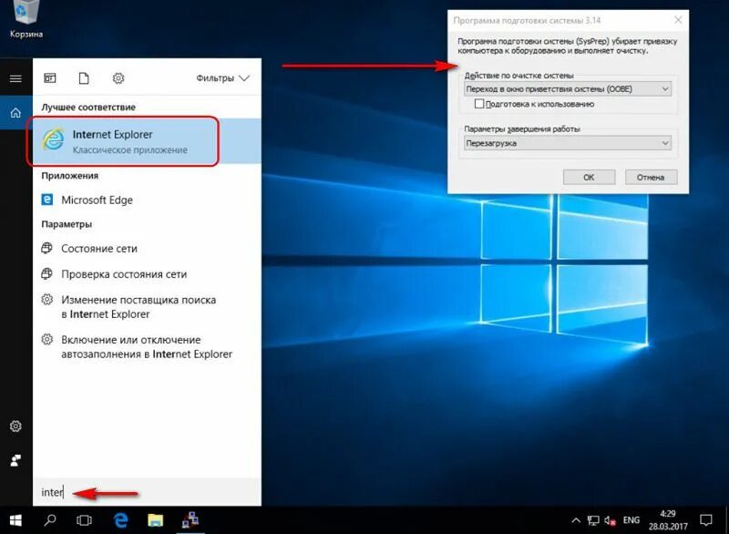Open the Перезагрузка shutdown options dropdown

568,143
